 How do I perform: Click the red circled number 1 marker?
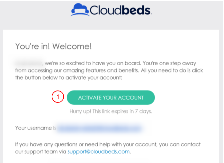point(57,97)
